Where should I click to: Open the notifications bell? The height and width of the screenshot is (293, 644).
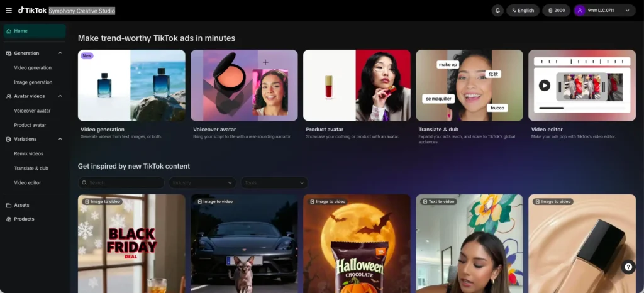[497, 11]
